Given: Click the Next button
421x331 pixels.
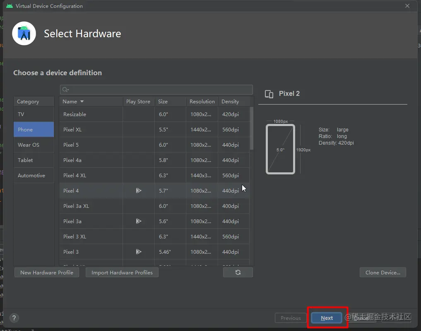Looking at the screenshot, I should click(327, 318).
